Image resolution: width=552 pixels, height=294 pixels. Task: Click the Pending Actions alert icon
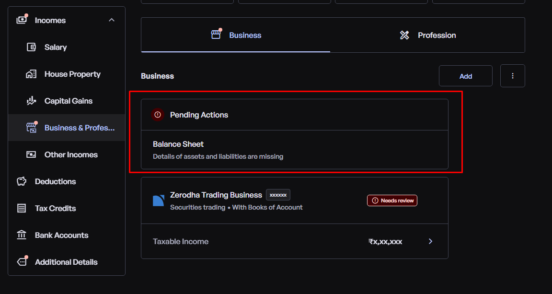point(158,115)
